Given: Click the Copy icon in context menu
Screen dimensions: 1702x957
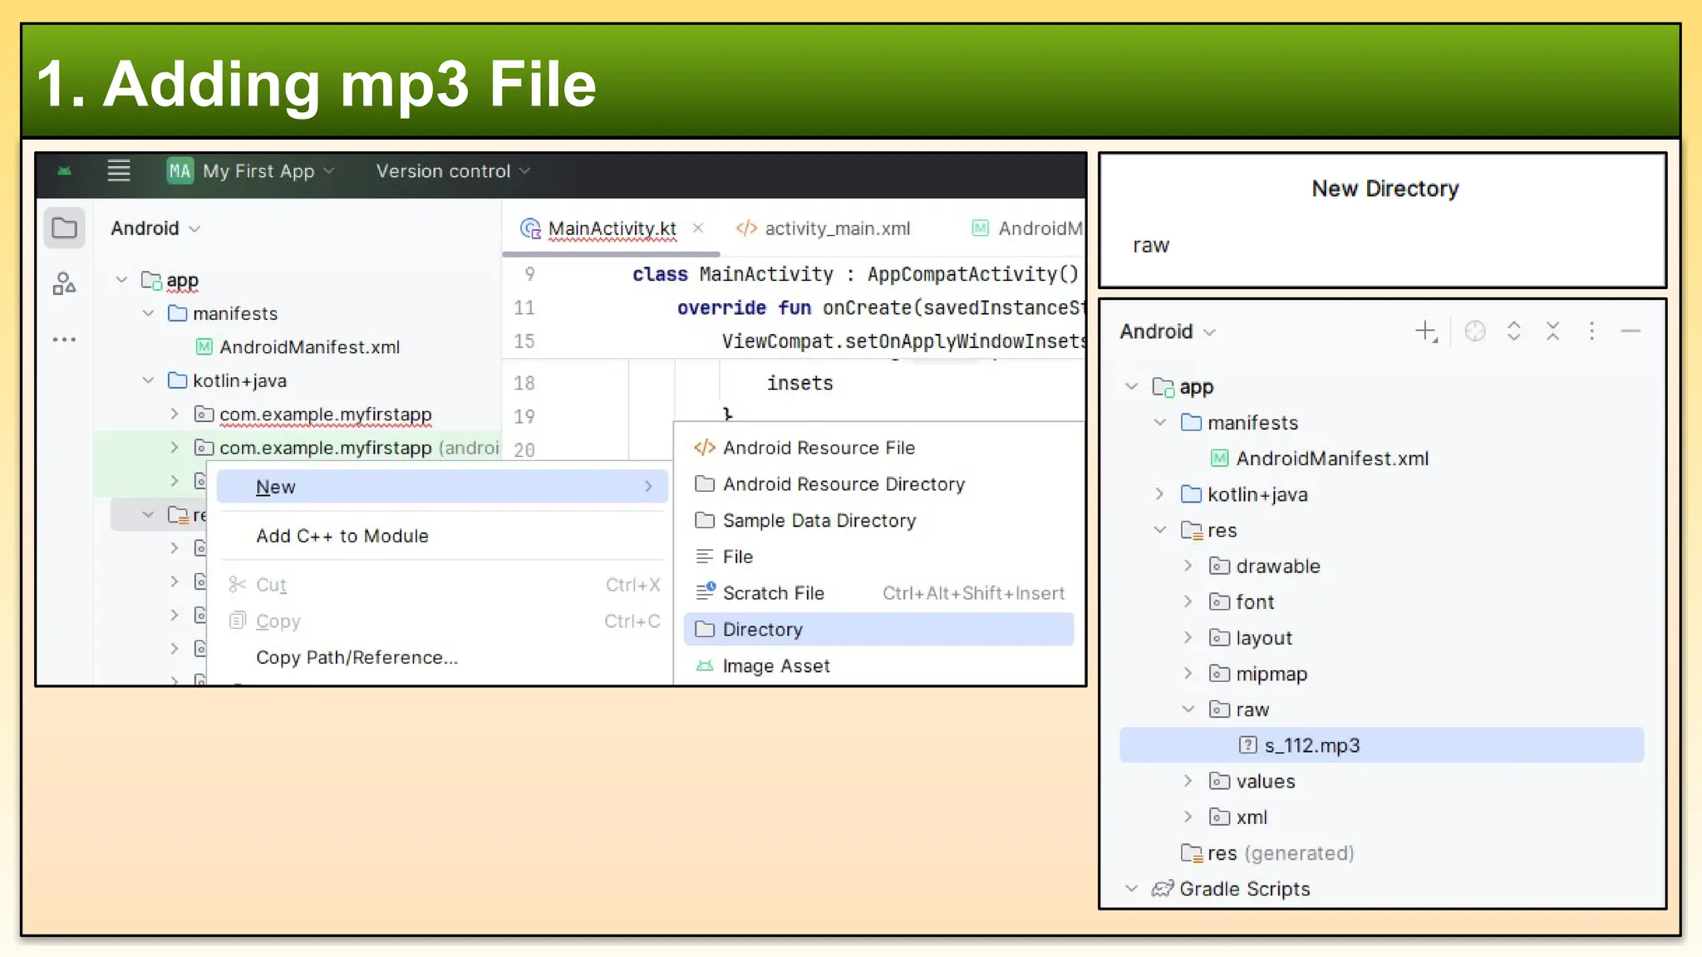Looking at the screenshot, I should click(238, 621).
